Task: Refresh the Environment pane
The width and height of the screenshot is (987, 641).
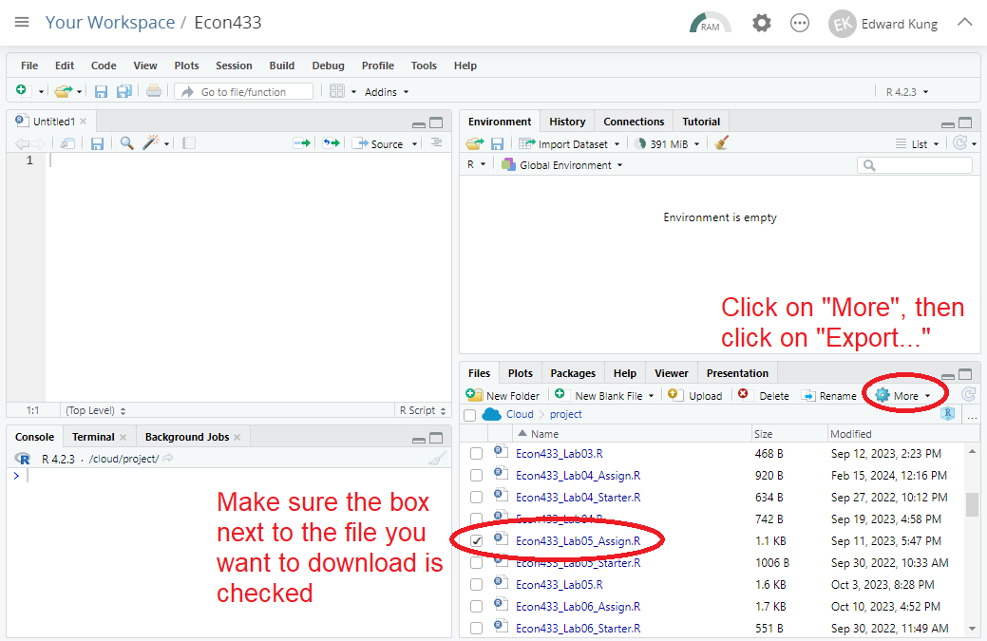Action: coord(960,142)
